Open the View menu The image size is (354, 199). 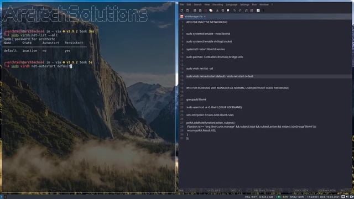(x=207, y=4)
